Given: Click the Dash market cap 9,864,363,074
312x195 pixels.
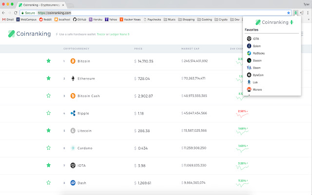Looking at the screenshot, I should 195,183.
